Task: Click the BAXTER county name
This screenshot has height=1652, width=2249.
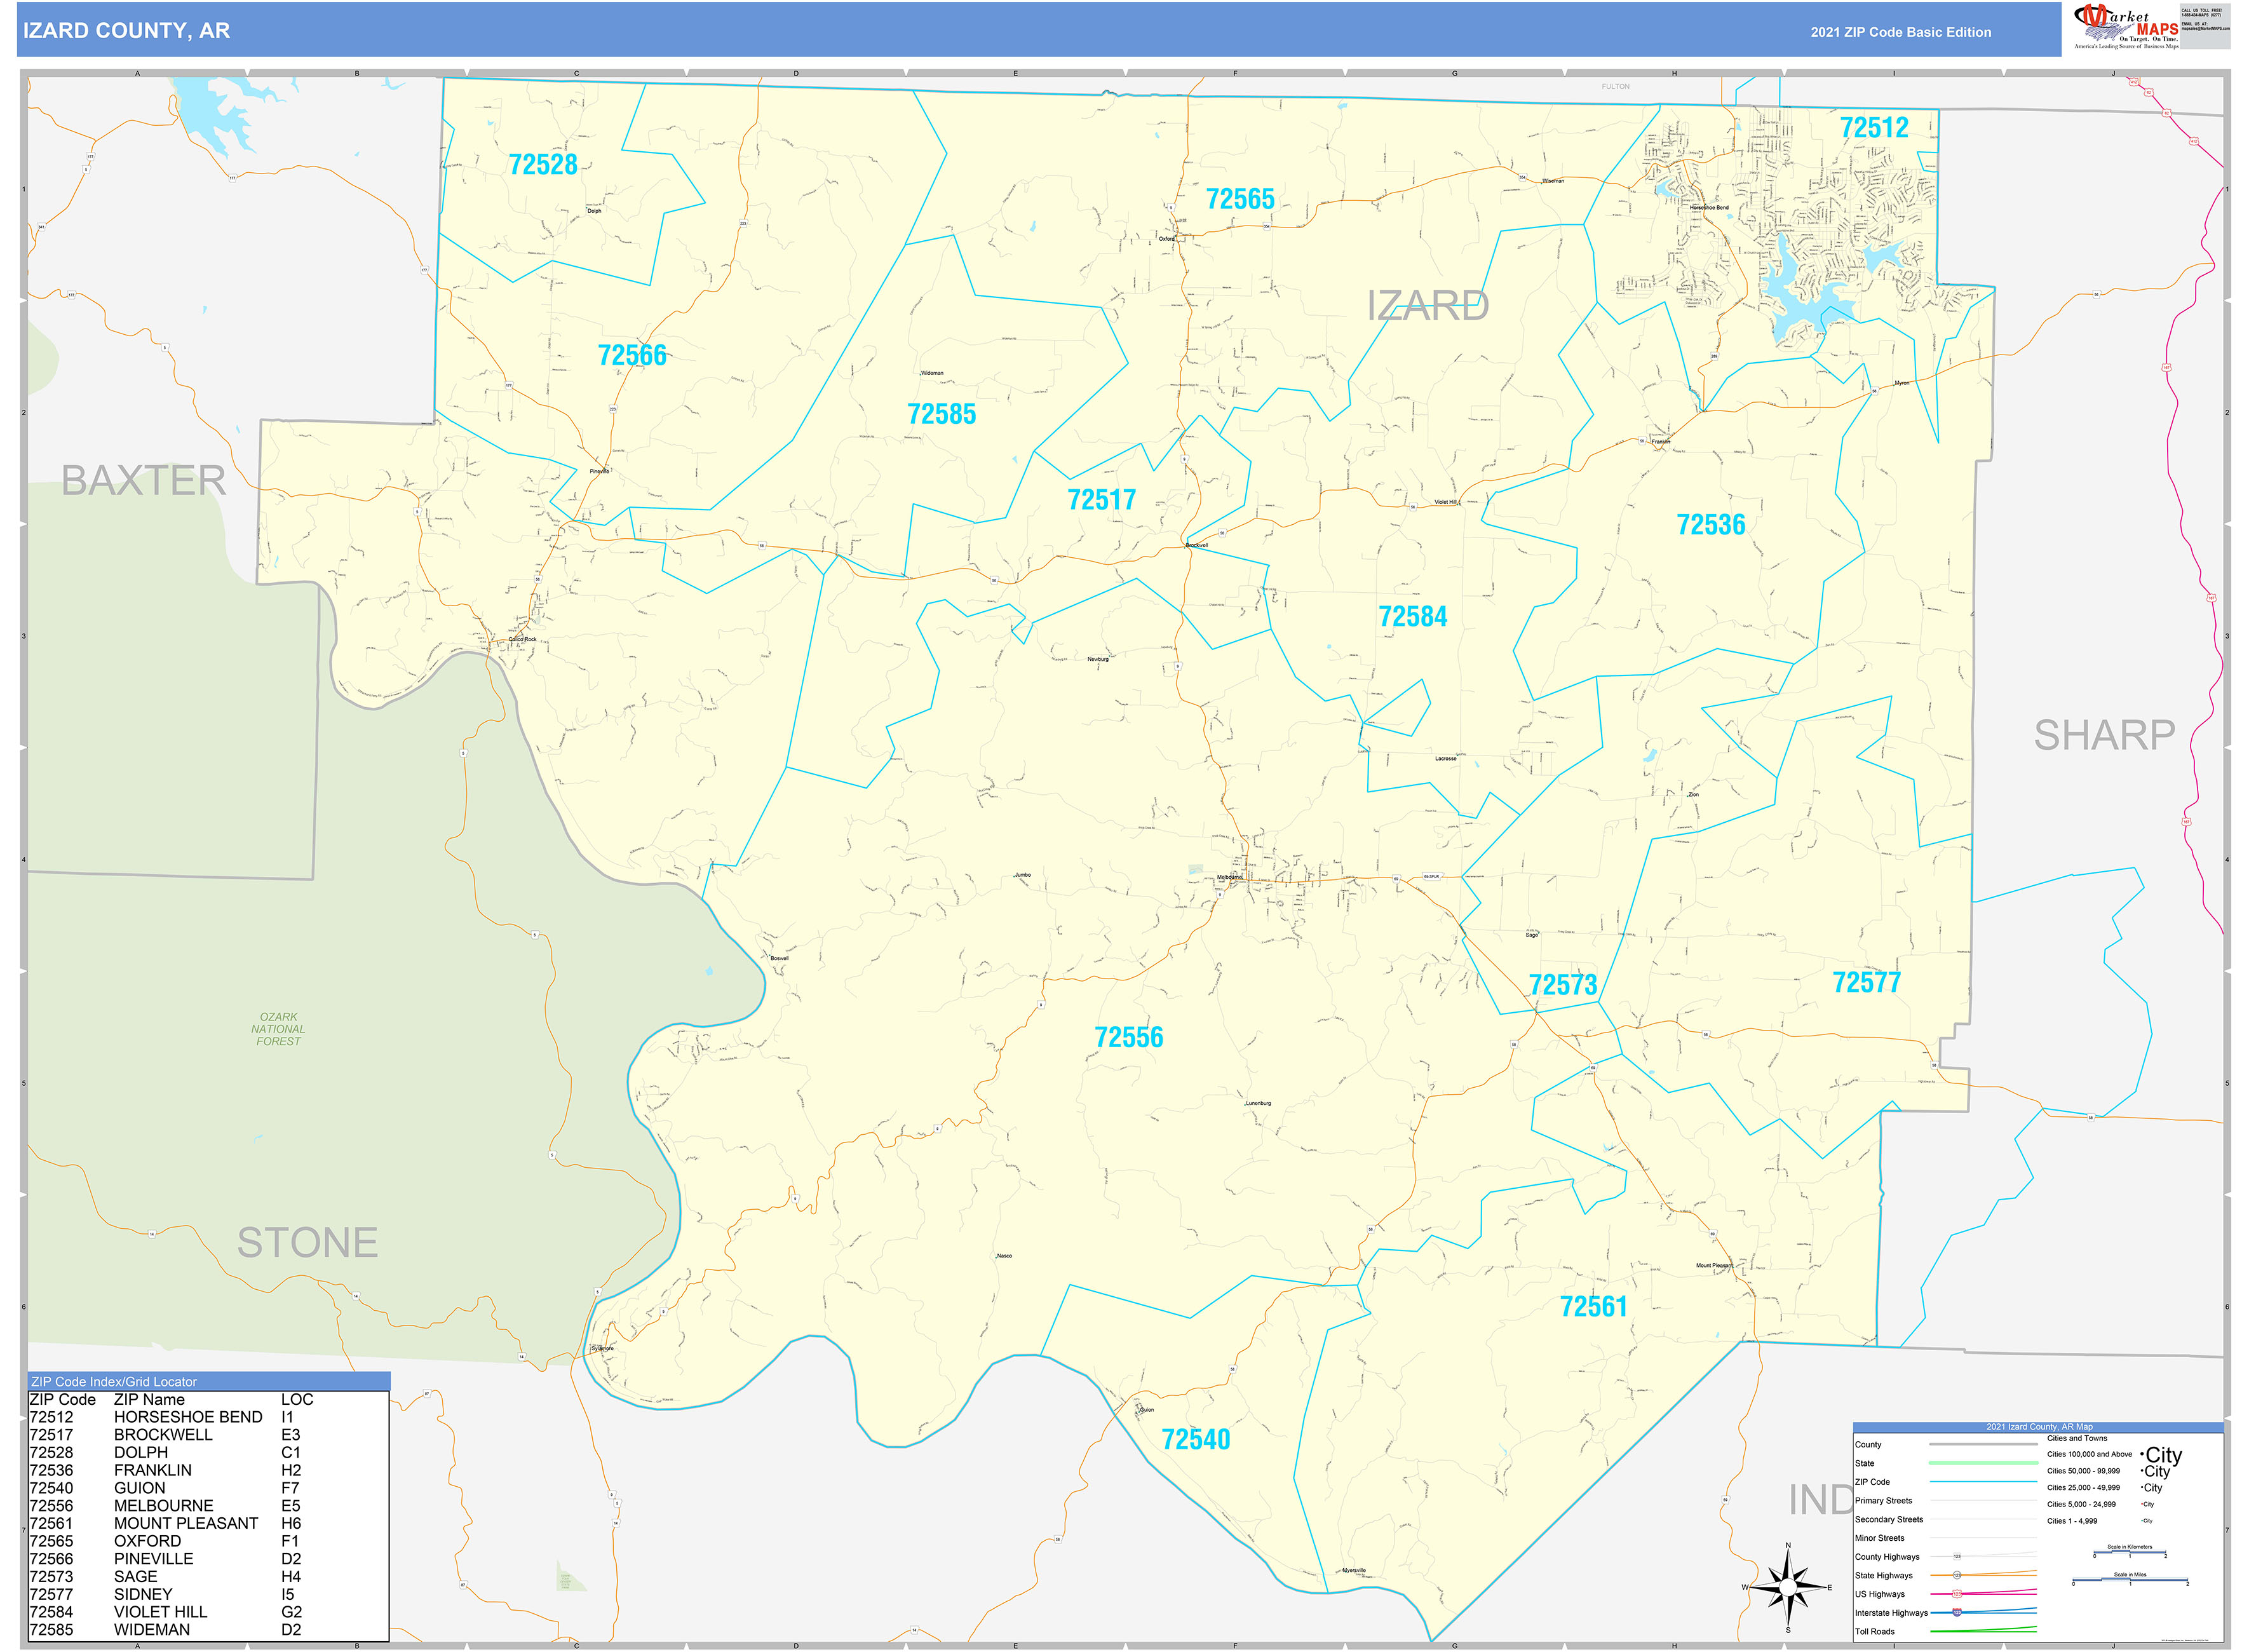Action: click(x=144, y=481)
